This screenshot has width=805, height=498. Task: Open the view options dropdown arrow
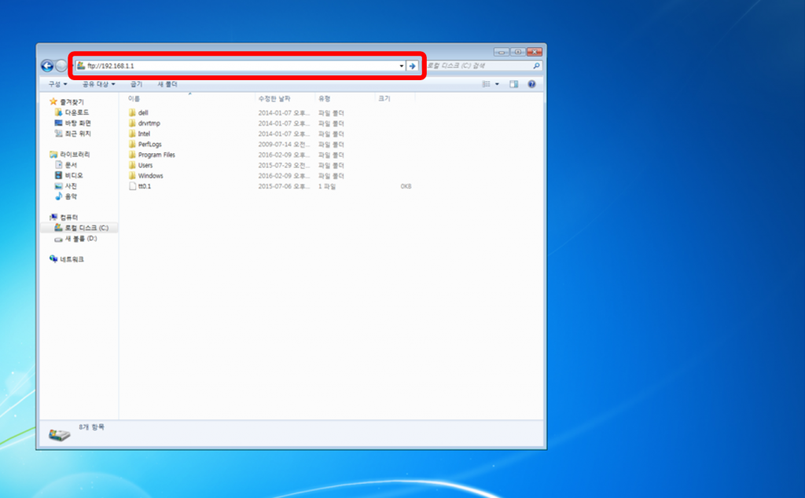pyautogui.click(x=497, y=84)
